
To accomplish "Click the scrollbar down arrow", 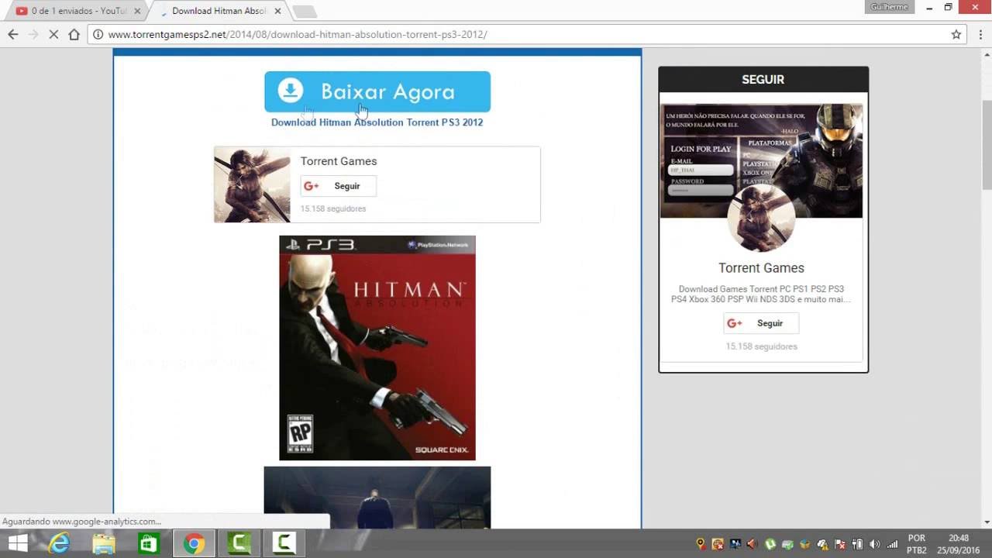I will 987,522.
